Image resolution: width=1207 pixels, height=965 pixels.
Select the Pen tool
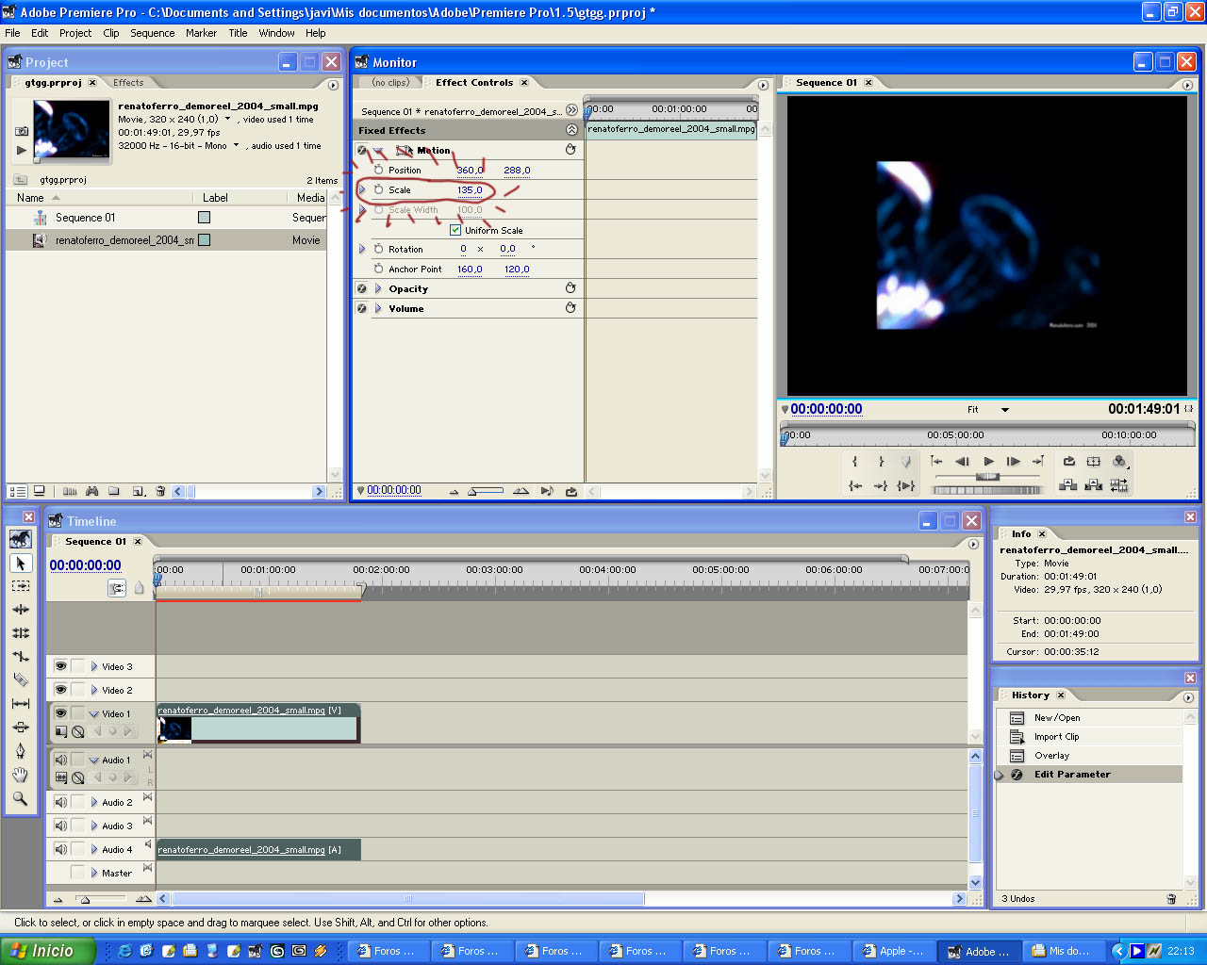[x=20, y=751]
